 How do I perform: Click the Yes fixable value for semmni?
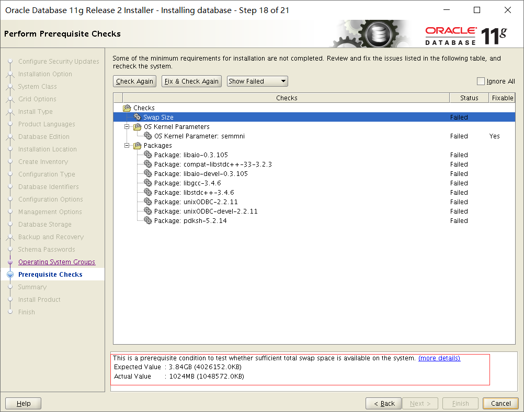coord(494,136)
